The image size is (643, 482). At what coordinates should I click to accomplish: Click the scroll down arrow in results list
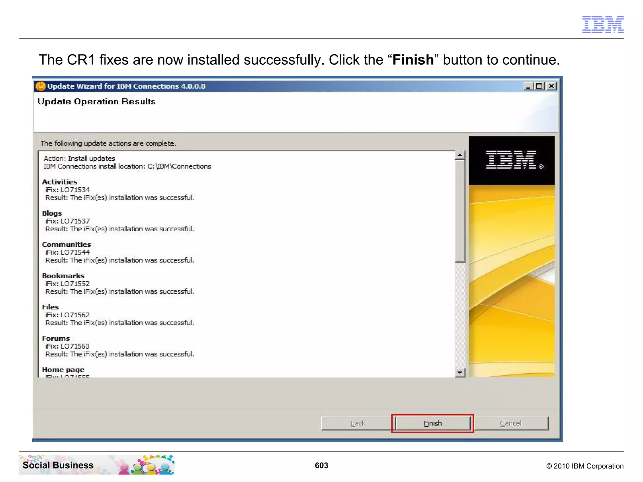click(460, 372)
